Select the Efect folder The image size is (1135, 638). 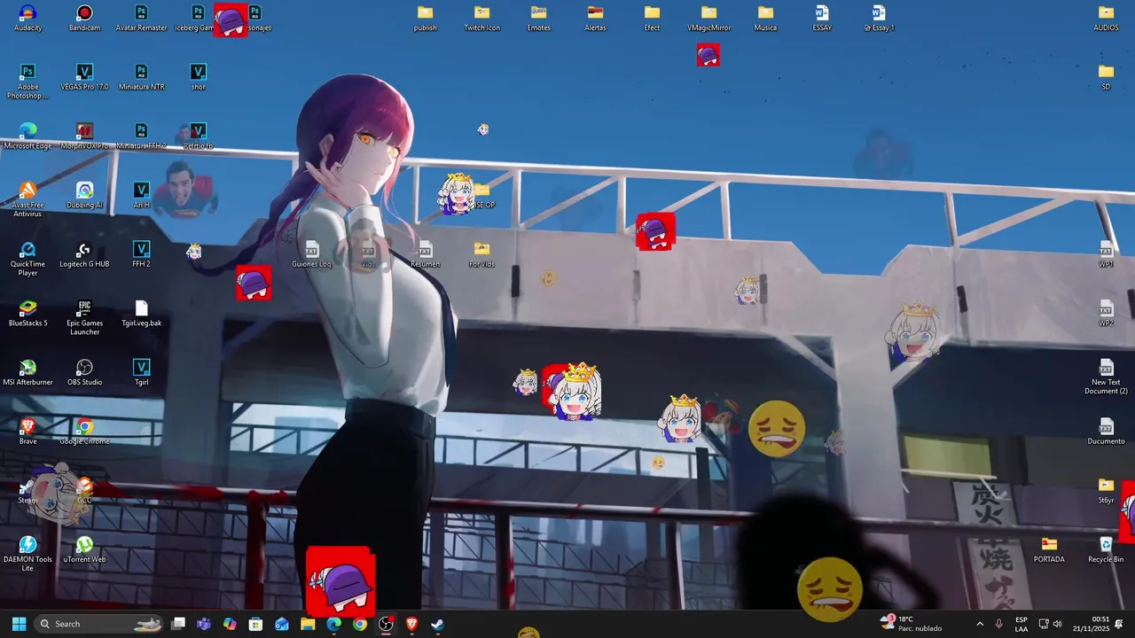(x=652, y=19)
